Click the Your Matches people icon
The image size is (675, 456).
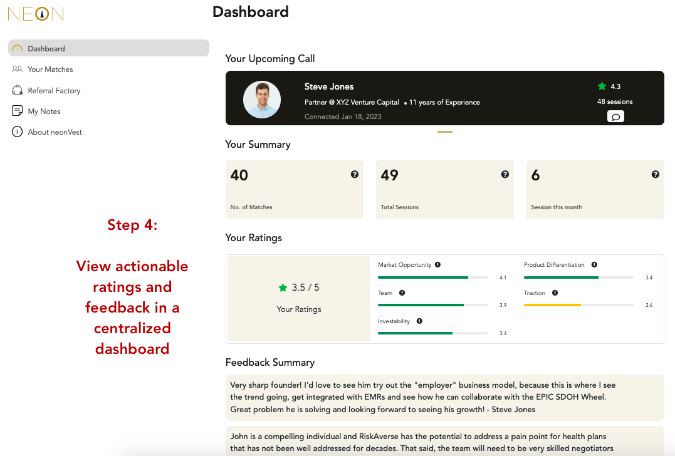pos(17,69)
